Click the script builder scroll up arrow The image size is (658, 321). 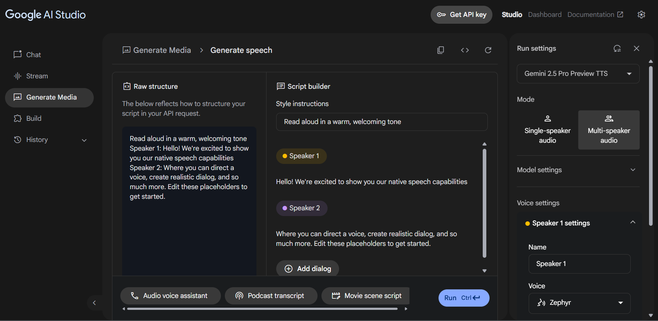pos(485,144)
